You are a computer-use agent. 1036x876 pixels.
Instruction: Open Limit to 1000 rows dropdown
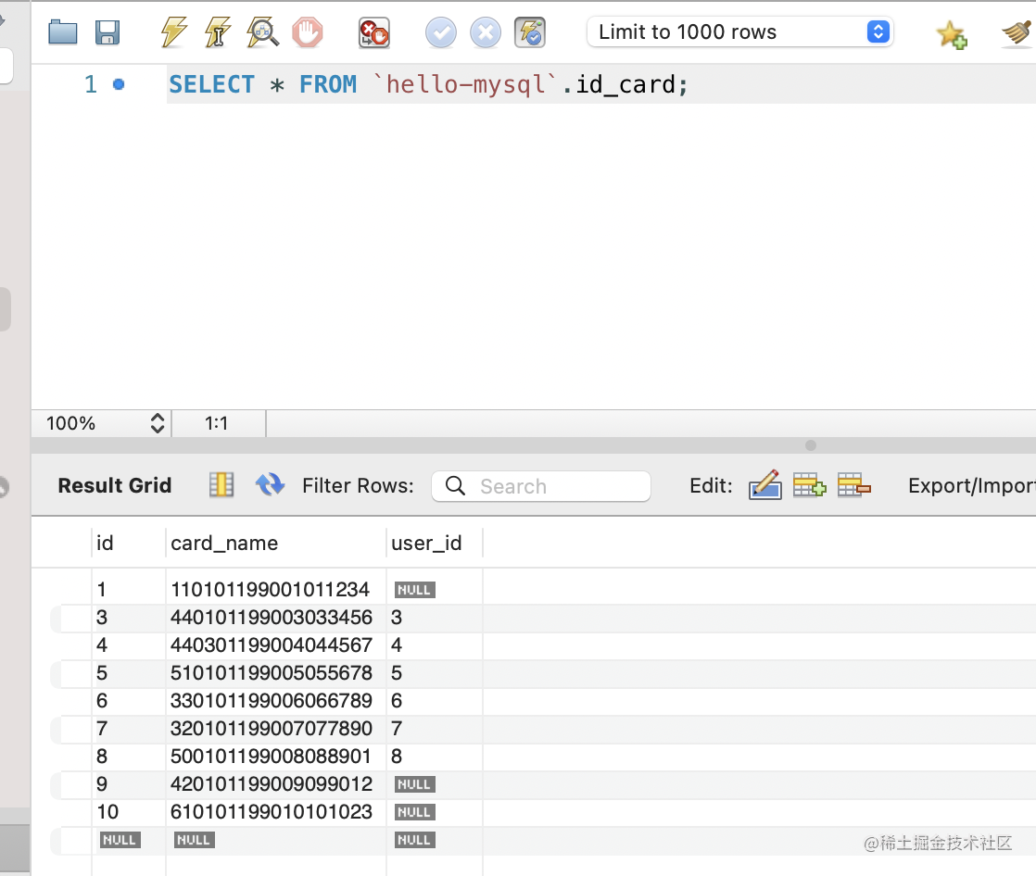click(740, 31)
